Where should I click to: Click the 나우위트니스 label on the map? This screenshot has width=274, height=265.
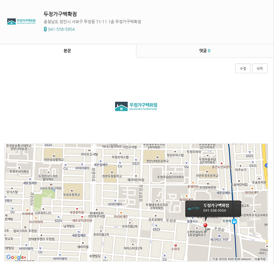pos(43,213)
